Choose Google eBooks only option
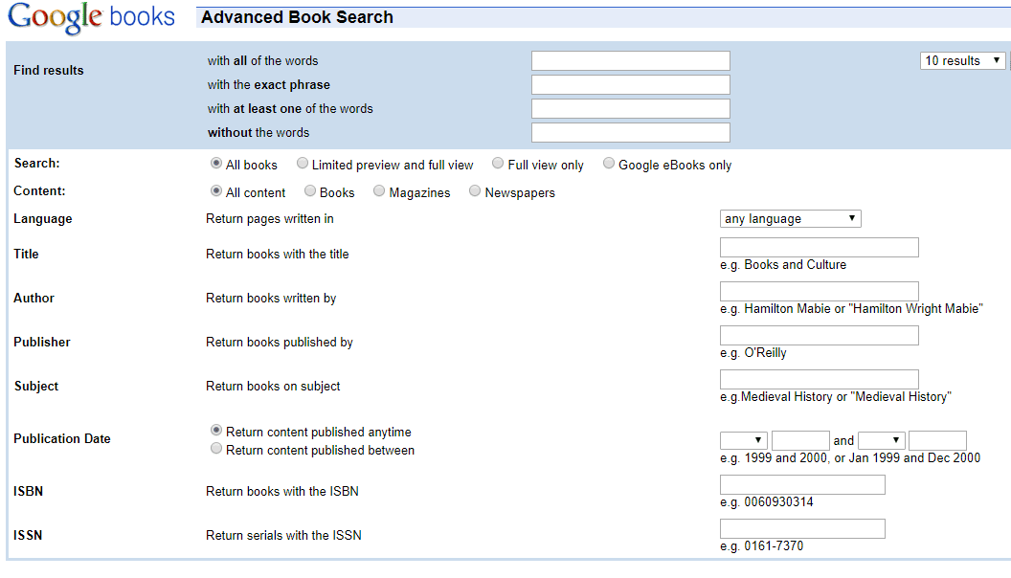The height and width of the screenshot is (578, 1011). (609, 164)
